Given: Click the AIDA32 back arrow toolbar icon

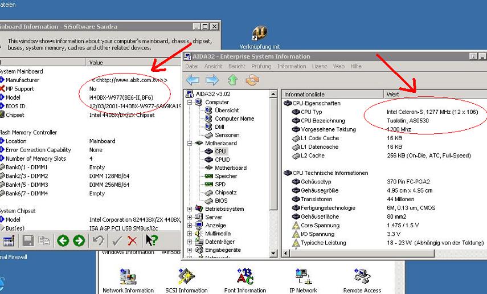Looking at the screenshot, I should click(193, 80).
